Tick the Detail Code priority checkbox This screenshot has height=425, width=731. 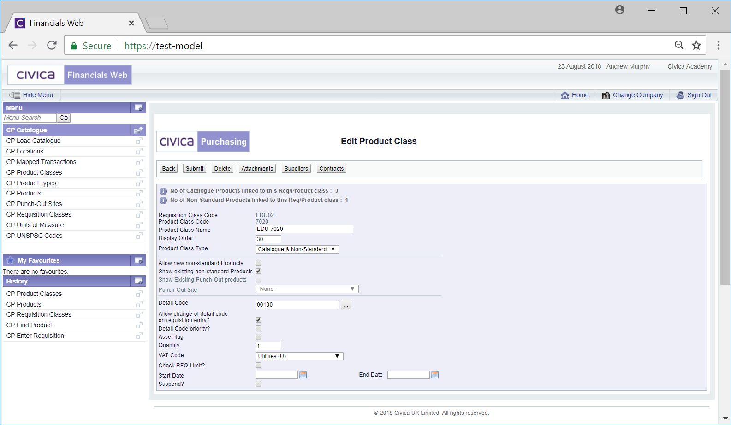click(x=258, y=329)
